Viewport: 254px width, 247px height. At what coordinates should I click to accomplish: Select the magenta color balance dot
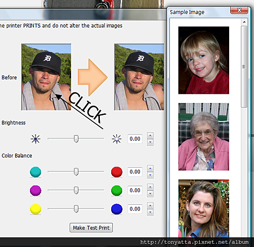coord(36,190)
